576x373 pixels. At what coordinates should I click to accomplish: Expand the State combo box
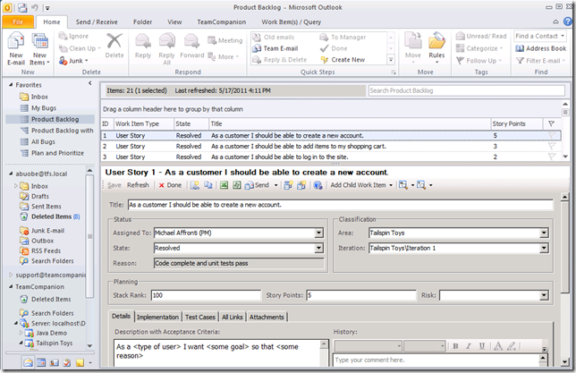319,248
